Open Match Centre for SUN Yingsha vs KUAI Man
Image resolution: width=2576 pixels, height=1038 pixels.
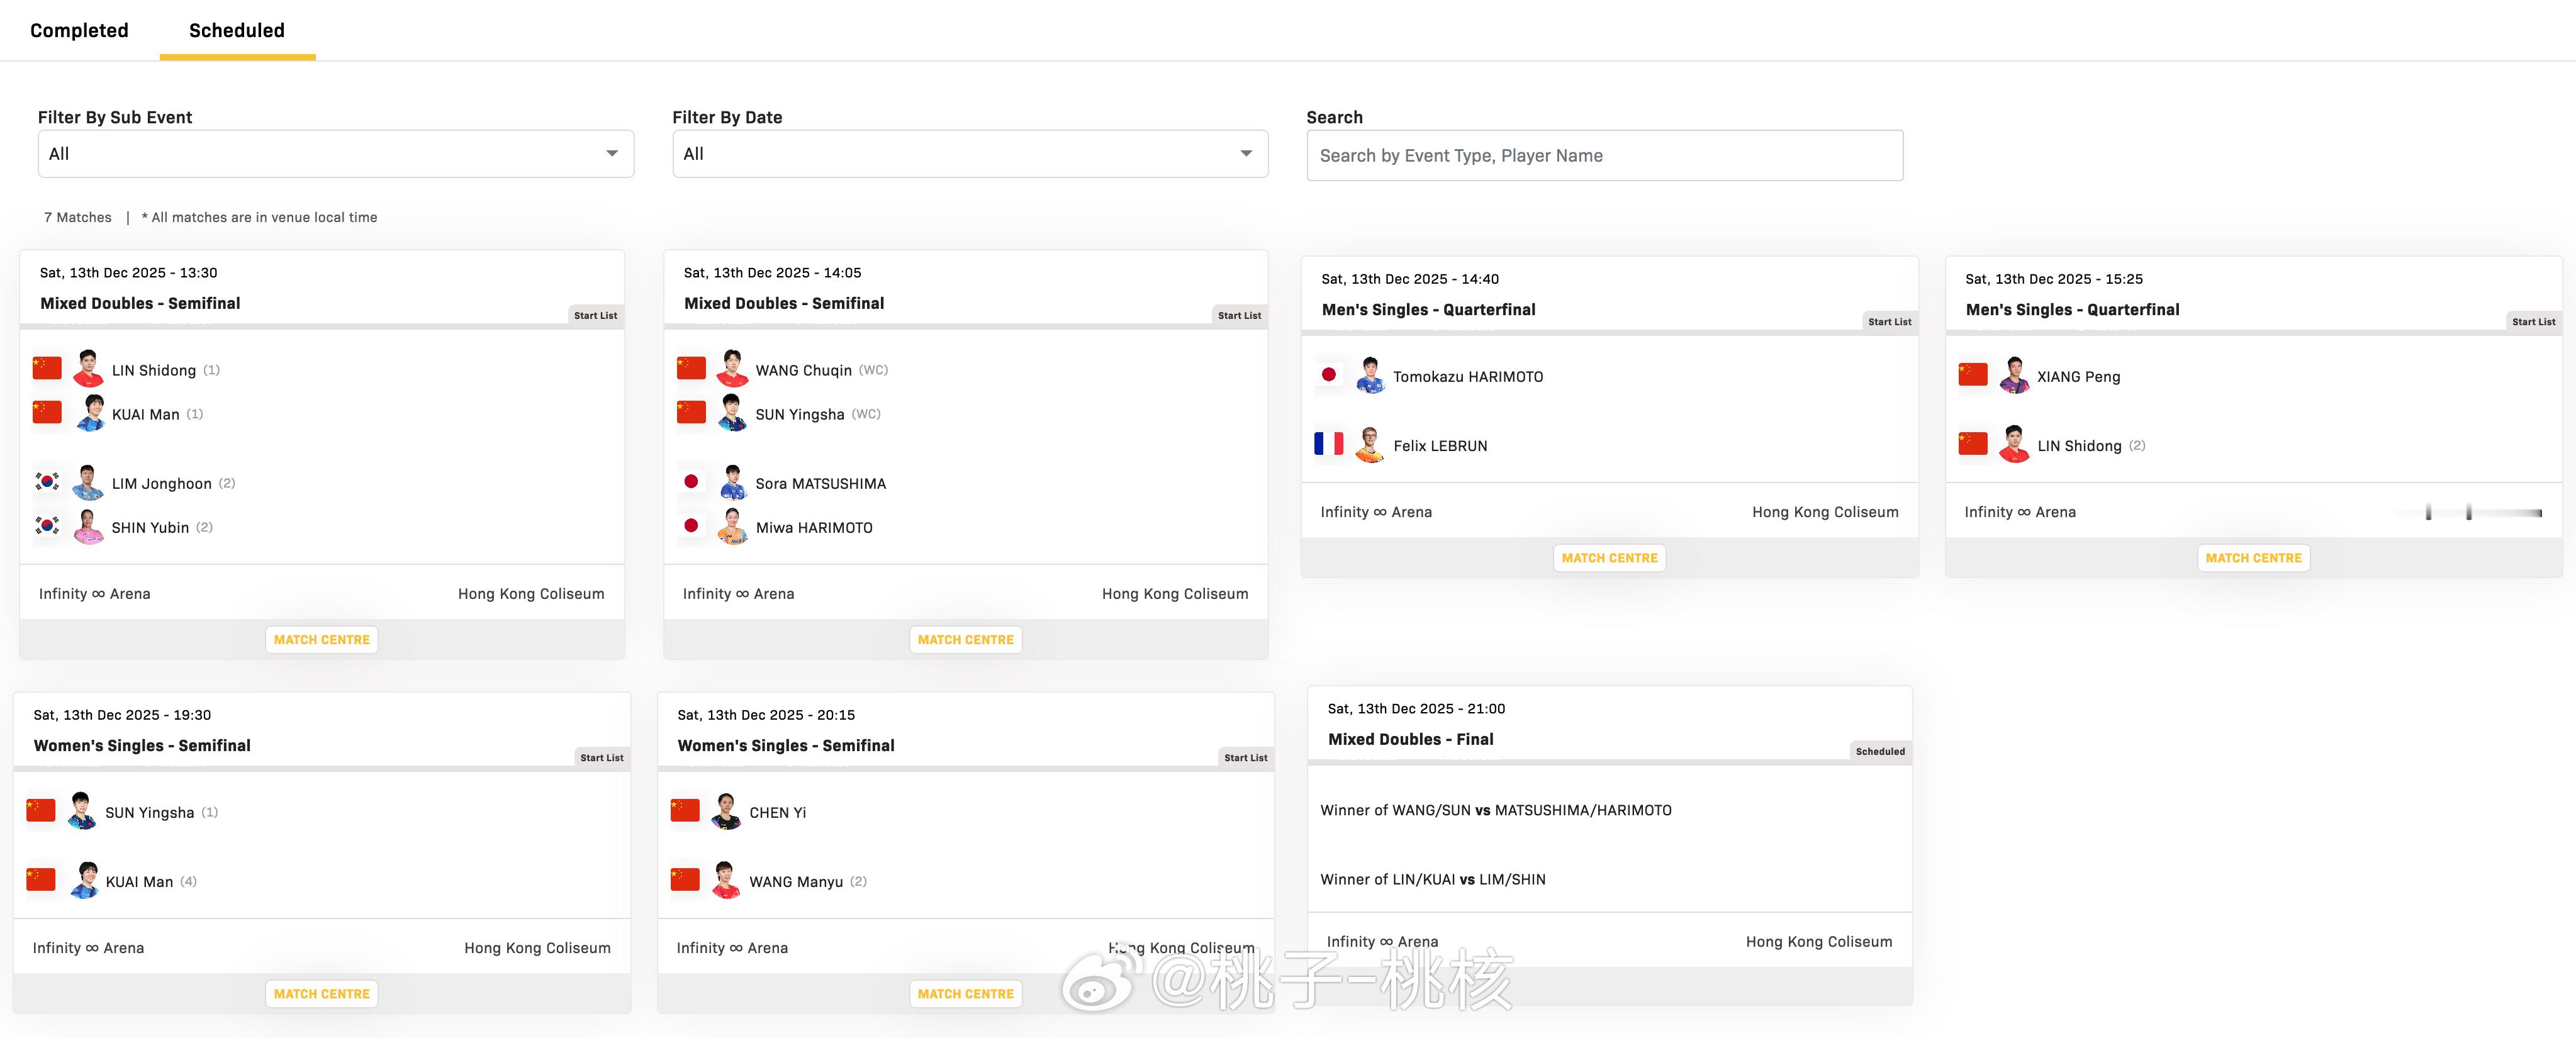pos(321,994)
